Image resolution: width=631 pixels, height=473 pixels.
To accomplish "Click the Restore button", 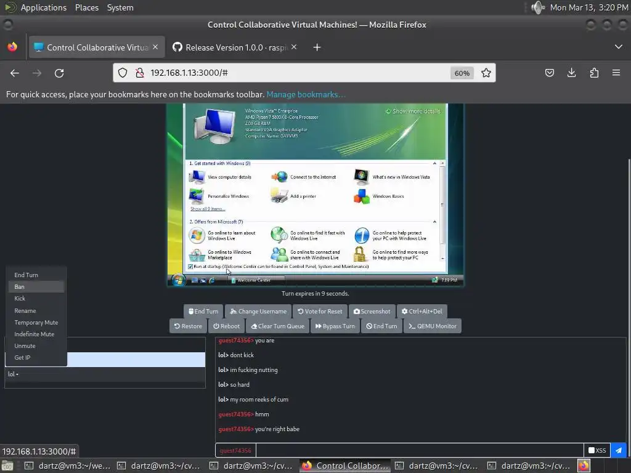I will (x=188, y=326).
